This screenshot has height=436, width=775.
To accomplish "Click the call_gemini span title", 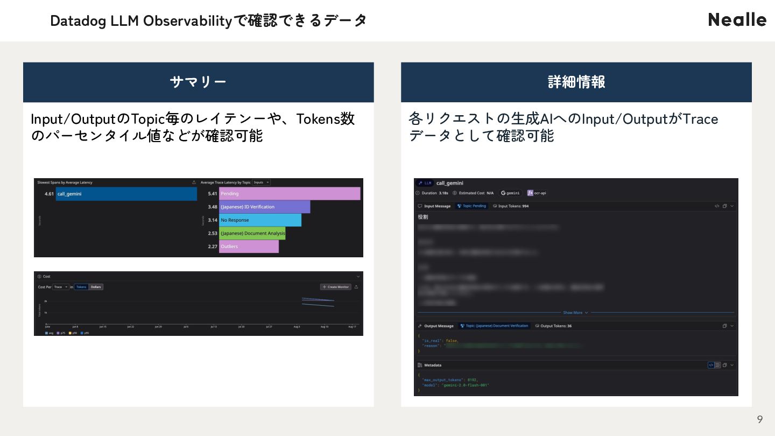I will (x=450, y=183).
